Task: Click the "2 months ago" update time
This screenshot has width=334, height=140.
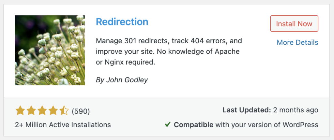Action: (296, 110)
